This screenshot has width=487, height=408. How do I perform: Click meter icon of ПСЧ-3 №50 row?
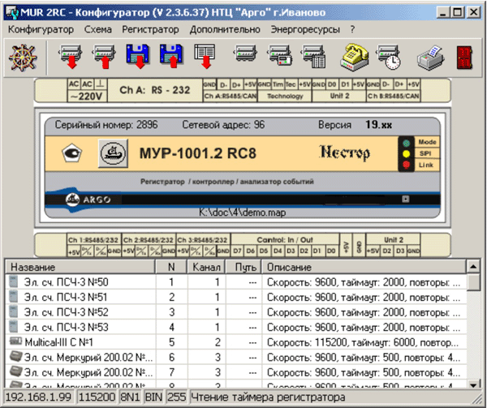(x=13, y=281)
